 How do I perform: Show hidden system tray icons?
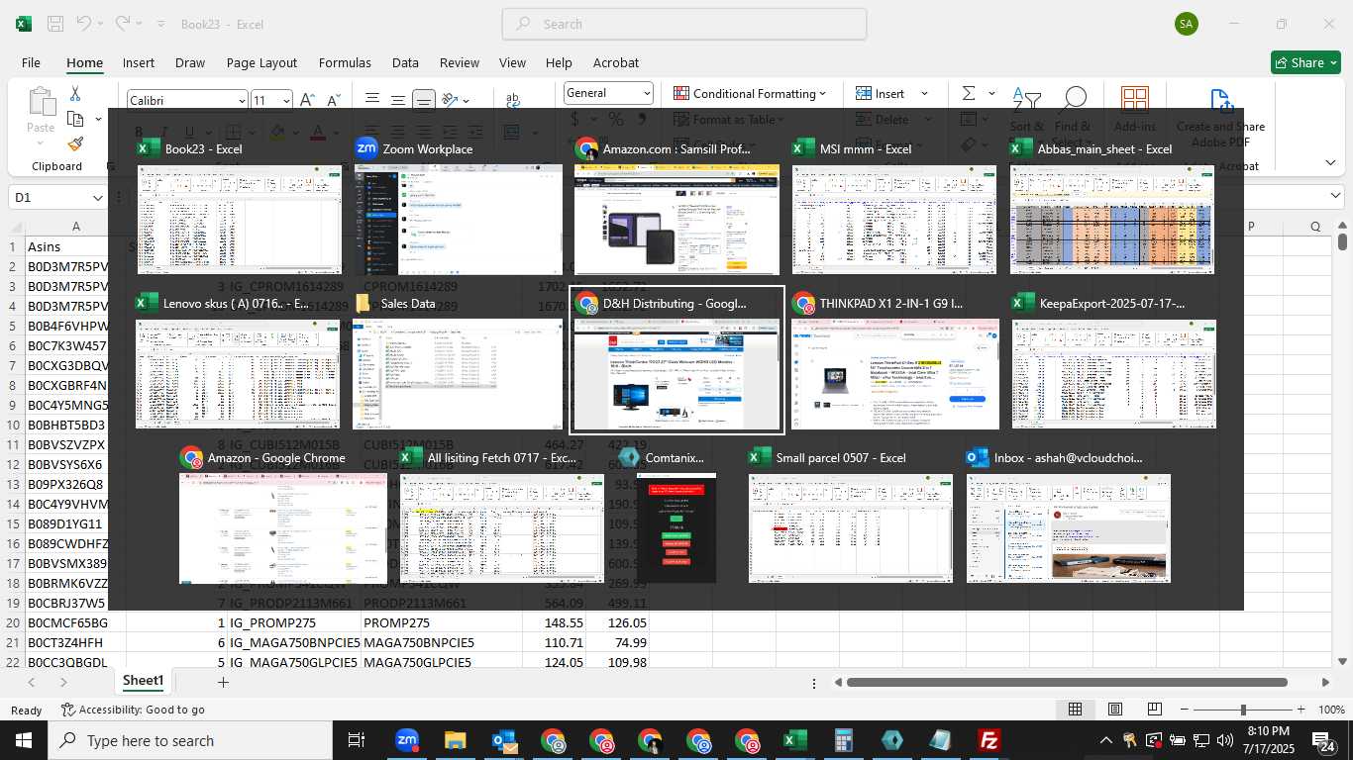[1106, 740]
